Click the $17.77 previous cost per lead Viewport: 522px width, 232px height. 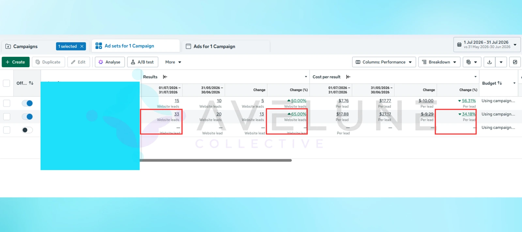[385, 101]
